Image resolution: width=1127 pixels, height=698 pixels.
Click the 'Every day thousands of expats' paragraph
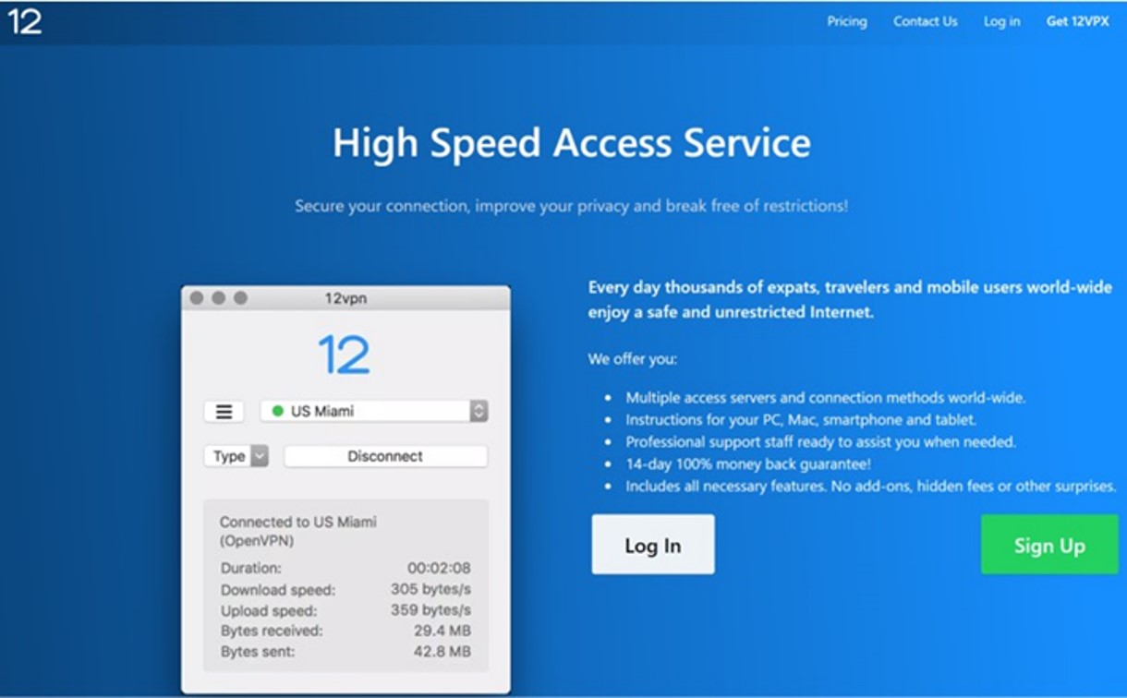(x=850, y=300)
